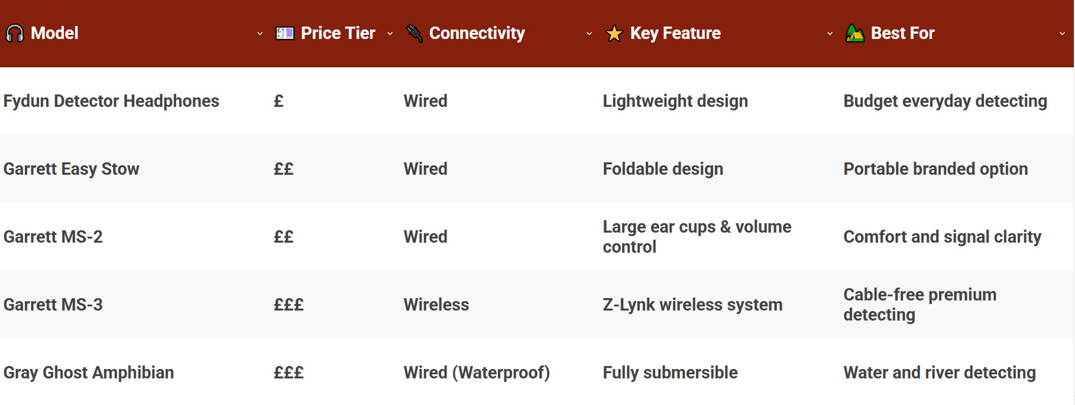This screenshot has height=405, width=1075.
Task: Select the Model column header
Action: [x=54, y=33]
